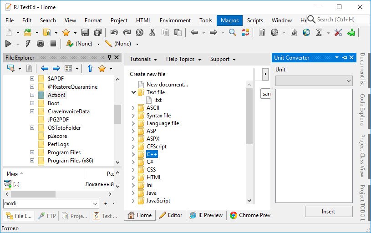Switch to the Editor tab

pos(171,215)
